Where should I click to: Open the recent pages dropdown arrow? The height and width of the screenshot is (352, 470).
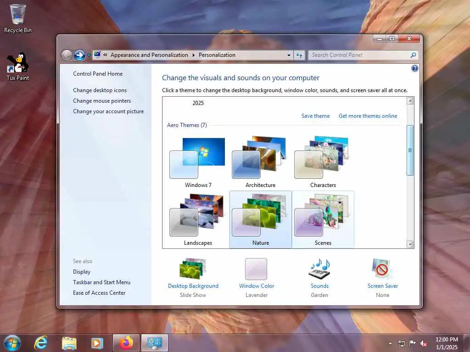tap(89, 55)
